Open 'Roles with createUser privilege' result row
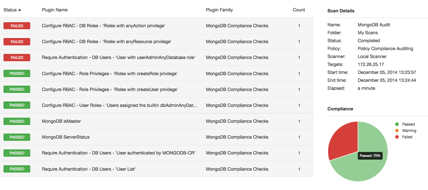The height and width of the screenshot is (190, 428). coord(157,89)
